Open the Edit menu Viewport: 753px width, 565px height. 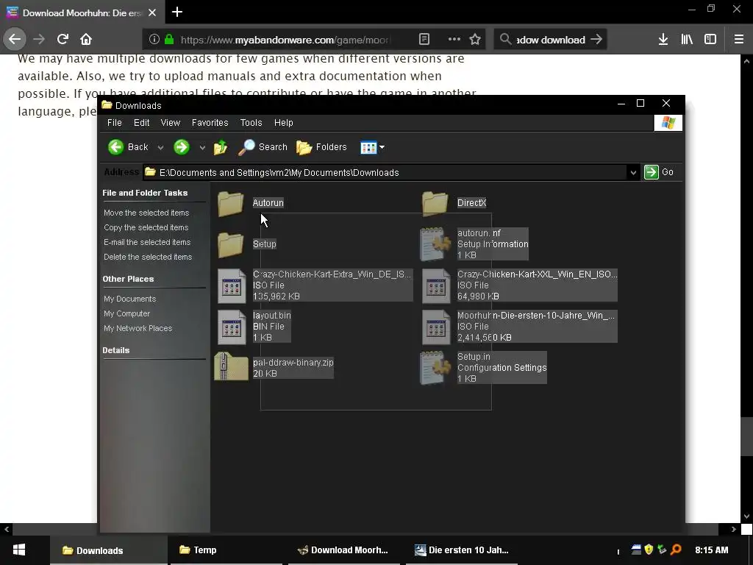[x=141, y=123]
